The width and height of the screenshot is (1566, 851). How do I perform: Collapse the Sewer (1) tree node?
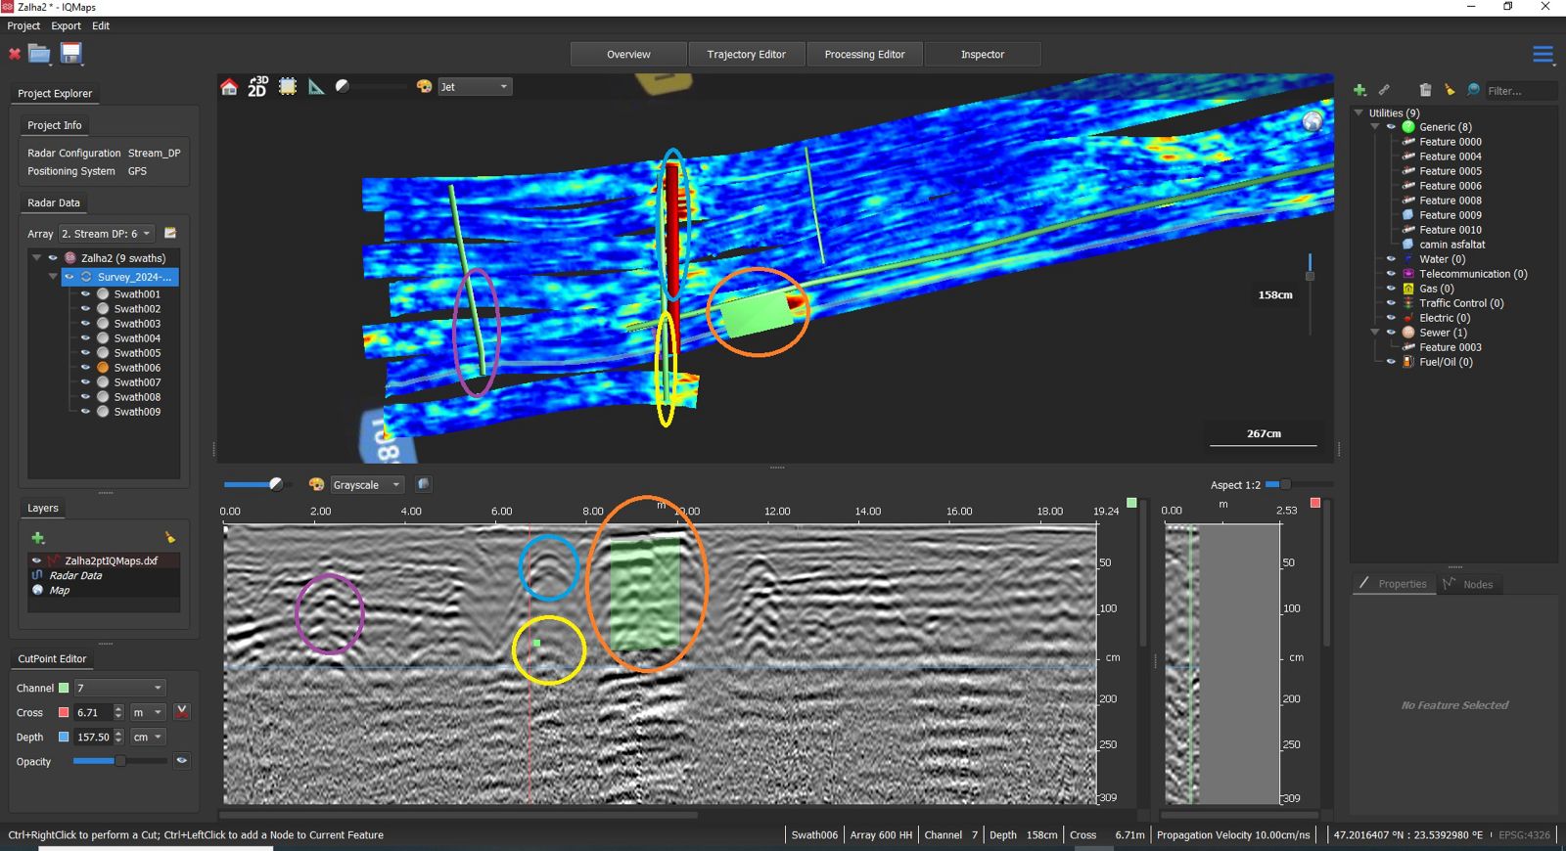tap(1375, 333)
